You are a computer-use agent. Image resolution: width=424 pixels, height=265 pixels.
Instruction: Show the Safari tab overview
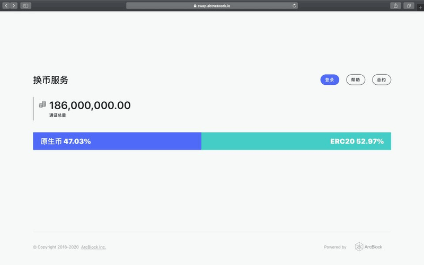click(409, 5)
